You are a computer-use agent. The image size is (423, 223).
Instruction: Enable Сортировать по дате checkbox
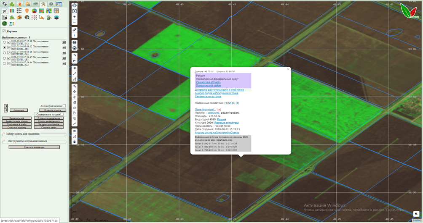click(x=62, y=114)
